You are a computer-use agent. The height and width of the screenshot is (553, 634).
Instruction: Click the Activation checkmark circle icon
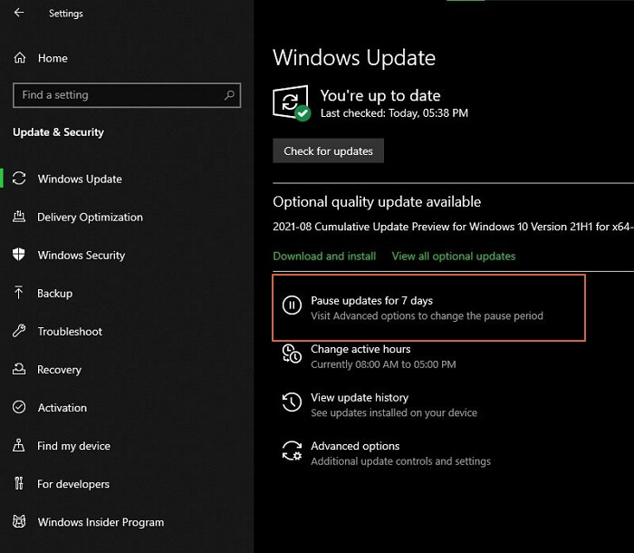coord(19,407)
